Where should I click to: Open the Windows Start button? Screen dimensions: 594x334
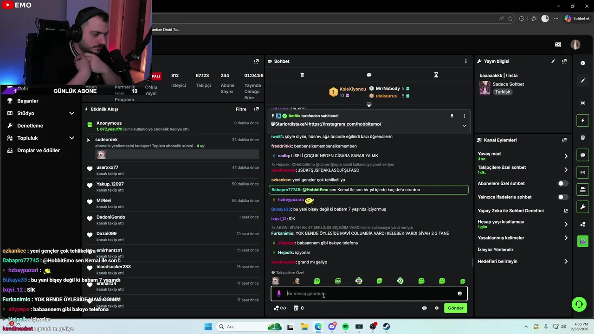point(208,327)
